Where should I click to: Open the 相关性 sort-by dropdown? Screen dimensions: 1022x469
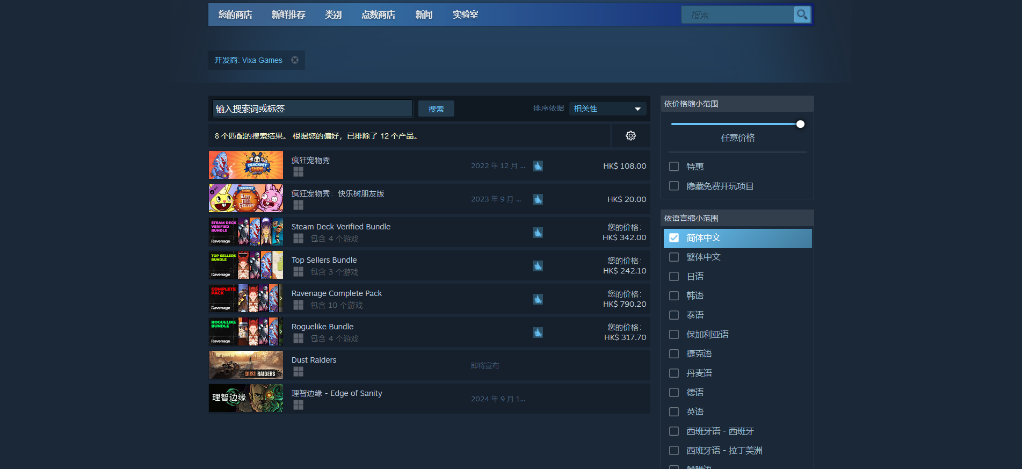coord(607,109)
